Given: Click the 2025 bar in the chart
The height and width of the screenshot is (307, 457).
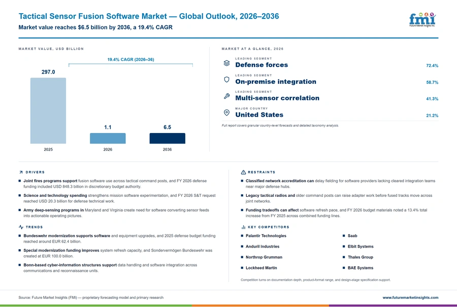Looking at the screenshot, I should click(x=48, y=111).
